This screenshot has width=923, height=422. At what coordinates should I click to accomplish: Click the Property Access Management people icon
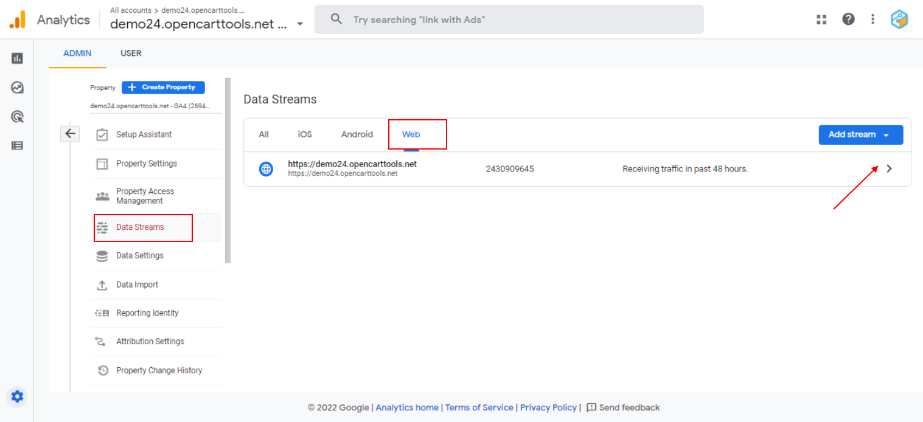102,196
